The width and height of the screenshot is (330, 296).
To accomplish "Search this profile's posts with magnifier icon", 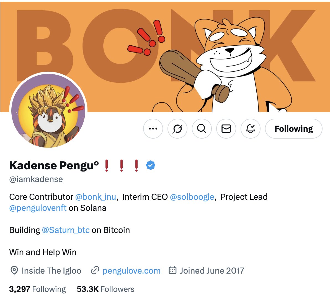I will click(202, 129).
